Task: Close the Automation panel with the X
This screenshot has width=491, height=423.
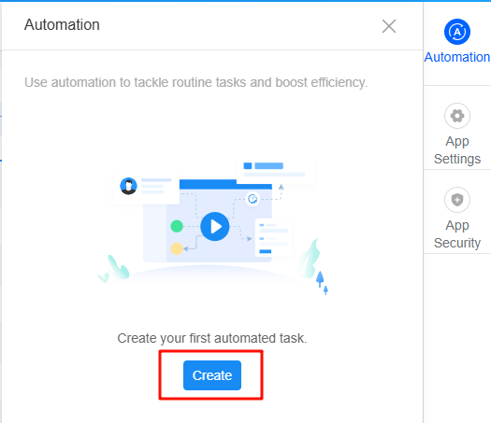Action: click(389, 26)
